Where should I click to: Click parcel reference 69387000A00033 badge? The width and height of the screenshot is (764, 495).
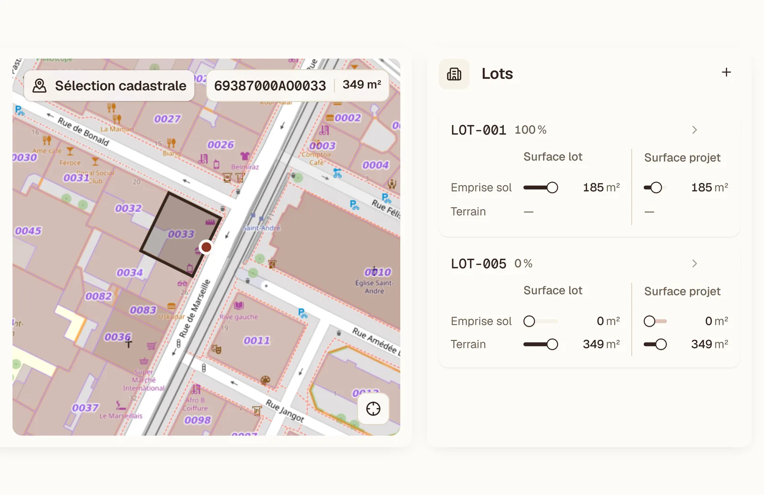click(x=270, y=85)
